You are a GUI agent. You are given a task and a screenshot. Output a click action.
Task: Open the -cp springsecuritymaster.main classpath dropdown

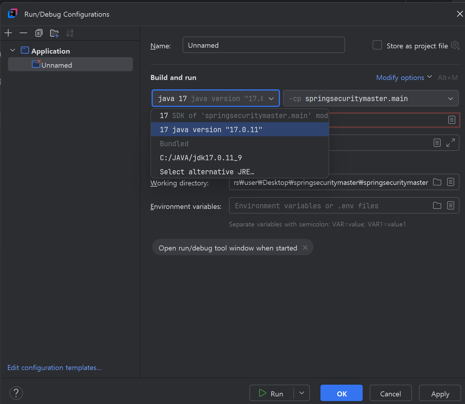(x=371, y=98)
